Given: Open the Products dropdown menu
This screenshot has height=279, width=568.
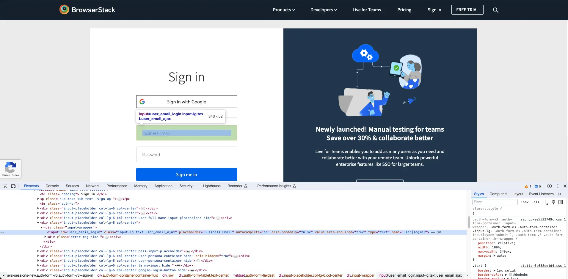Looking at the screenshot, I should (x=284, y=10).
